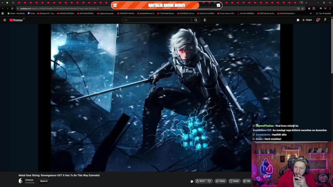Reload the page with the refresh icon
Viewport: 333px width, 187px height.
pos(12,8)
